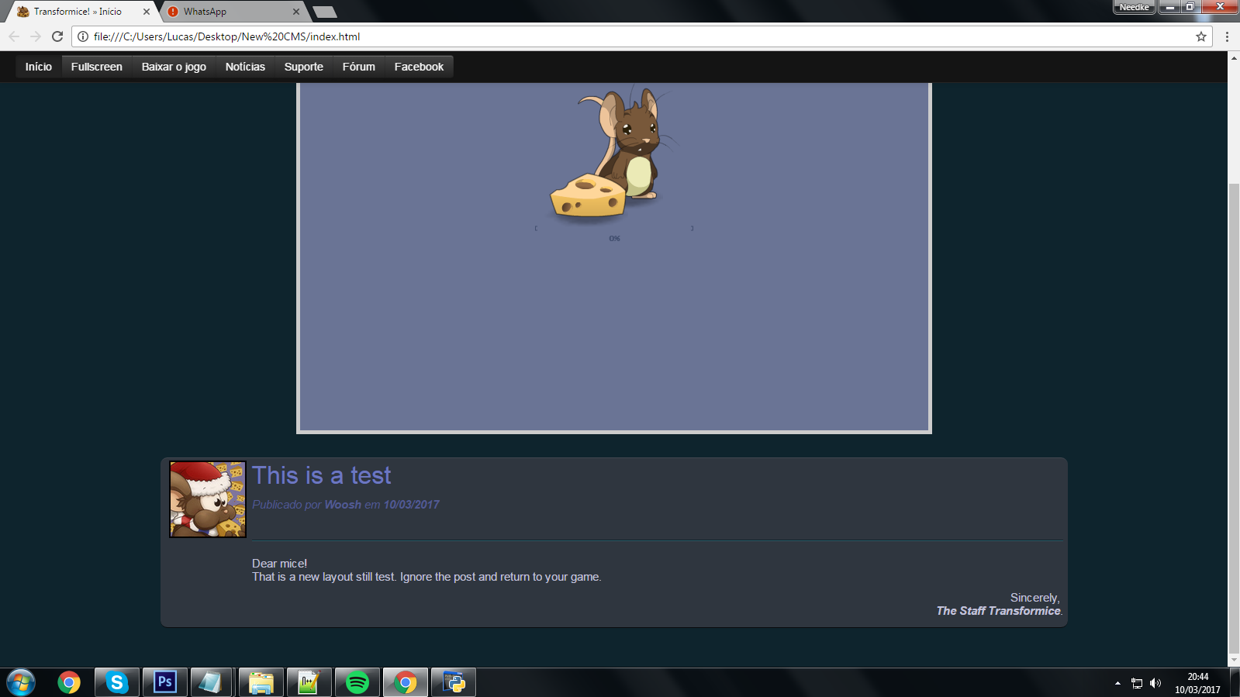View site info icon in address bar
The image size is (1240, 697).
pos(83,36)
